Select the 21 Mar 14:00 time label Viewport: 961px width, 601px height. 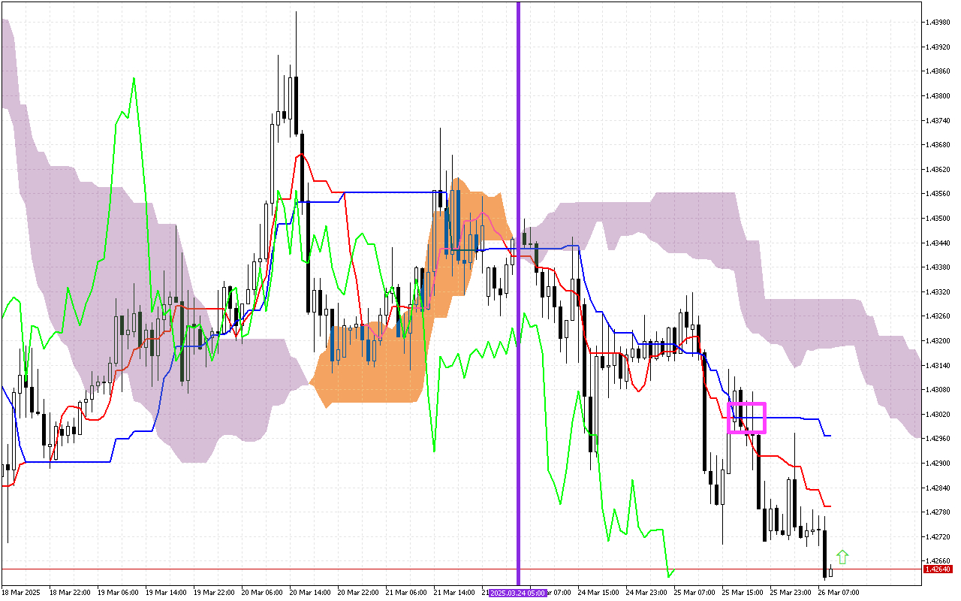tap(453, 593)
